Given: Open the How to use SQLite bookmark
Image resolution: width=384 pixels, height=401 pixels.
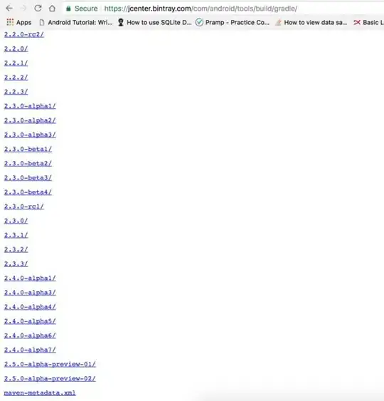Looking at the screenshot, I should click(x=154, y=23).
